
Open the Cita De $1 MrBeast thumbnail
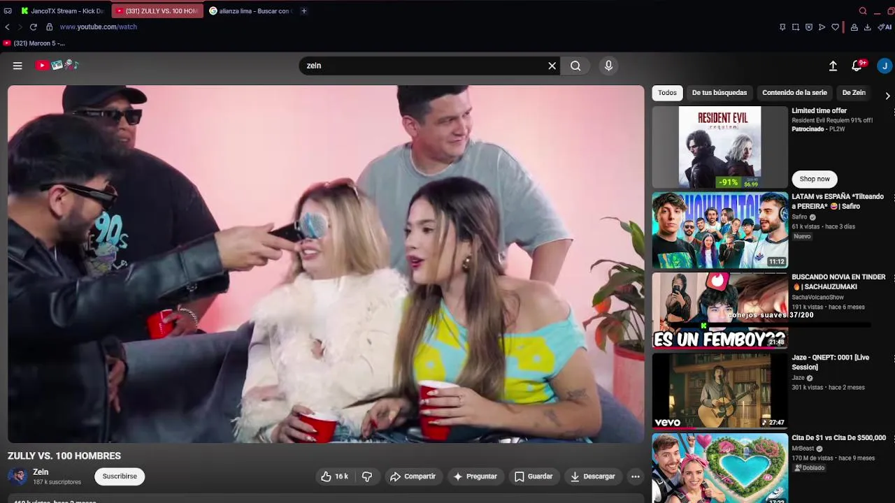pyautogui.click(x=720, y=468)
